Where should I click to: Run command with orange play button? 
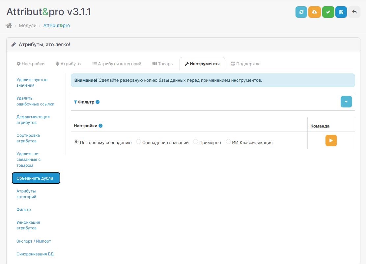(331, 141)
